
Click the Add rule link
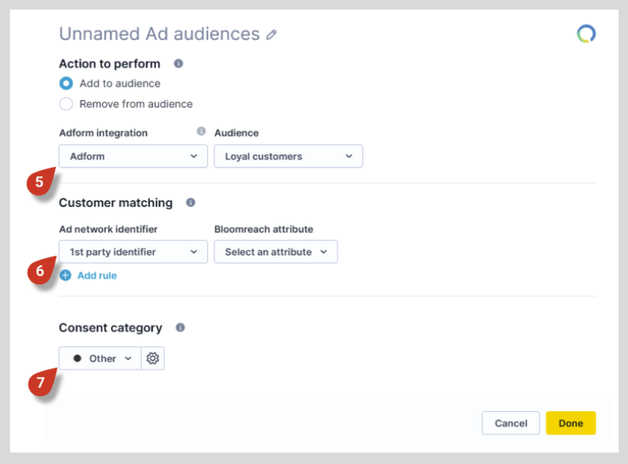[96, 275]
